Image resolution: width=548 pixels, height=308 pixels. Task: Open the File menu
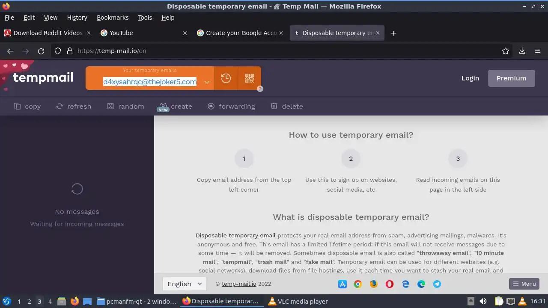(x=9, y=18)
